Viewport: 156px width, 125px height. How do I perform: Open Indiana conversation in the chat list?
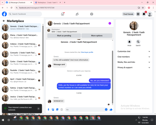(21, 45)
